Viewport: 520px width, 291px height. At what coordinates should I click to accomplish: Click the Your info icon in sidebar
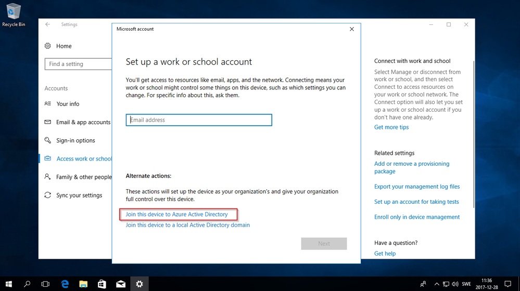point(48,103)
